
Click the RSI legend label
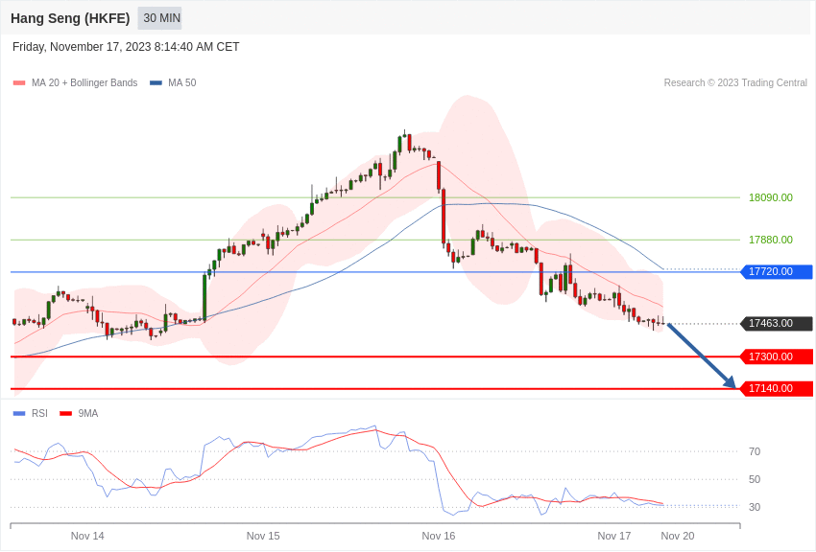(x=39, y=414)
